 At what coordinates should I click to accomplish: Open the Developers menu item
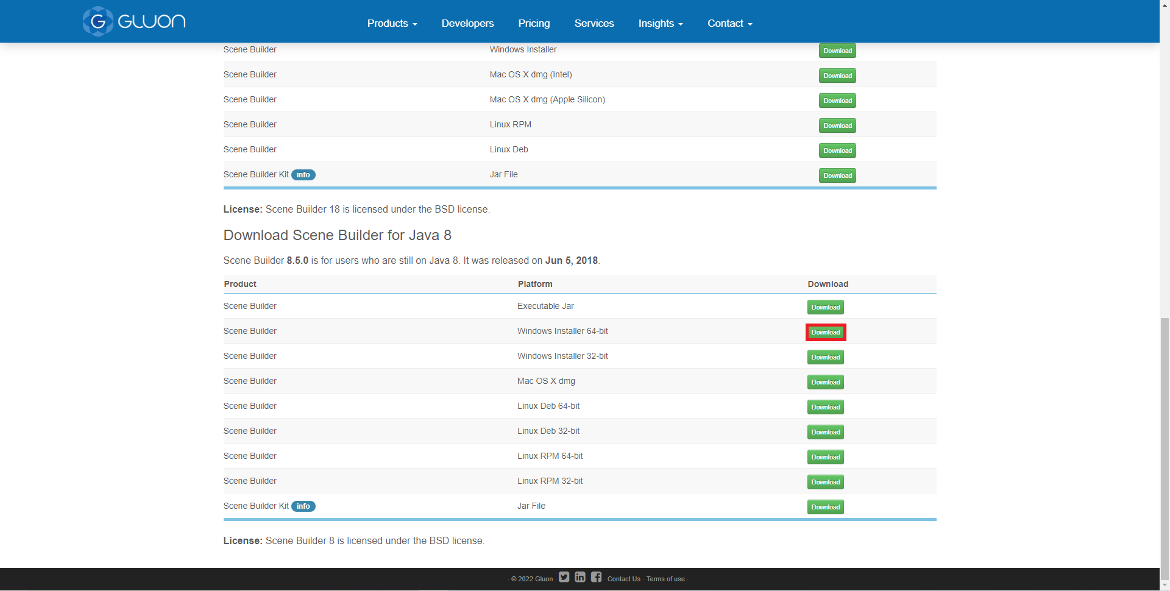(467, 23)
